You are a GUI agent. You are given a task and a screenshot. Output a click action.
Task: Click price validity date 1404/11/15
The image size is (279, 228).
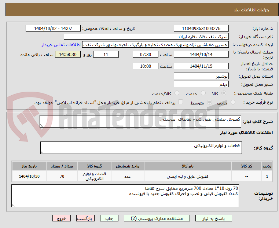[x=201, y=66]
